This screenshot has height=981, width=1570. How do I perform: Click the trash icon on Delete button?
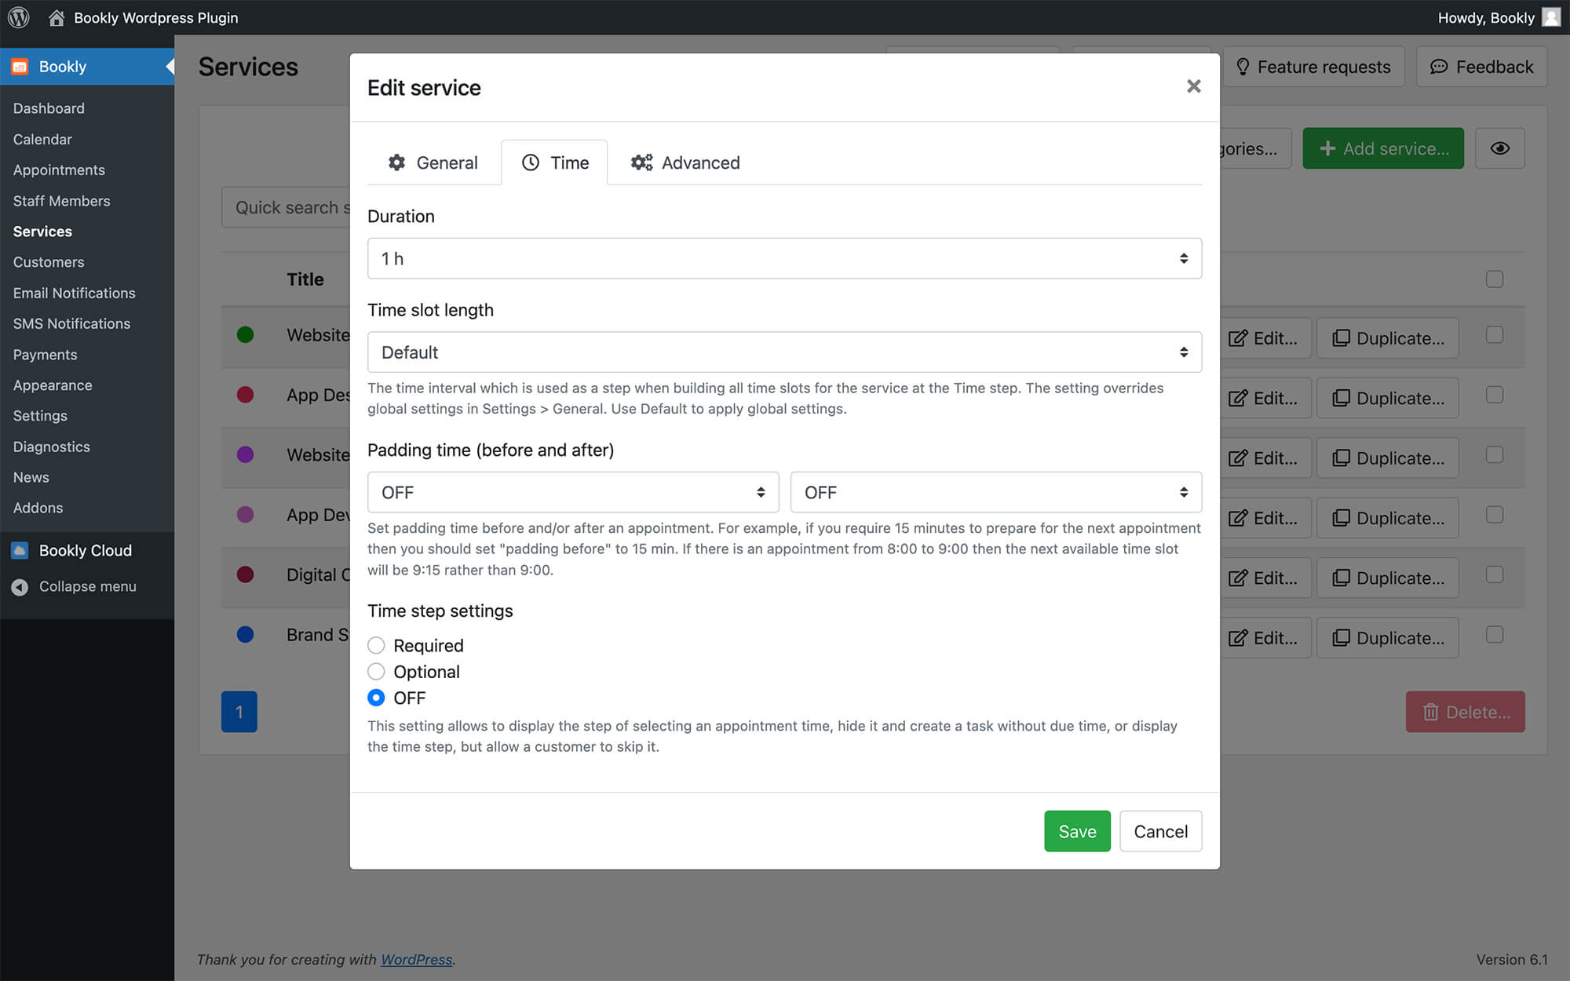[1431, 712]
